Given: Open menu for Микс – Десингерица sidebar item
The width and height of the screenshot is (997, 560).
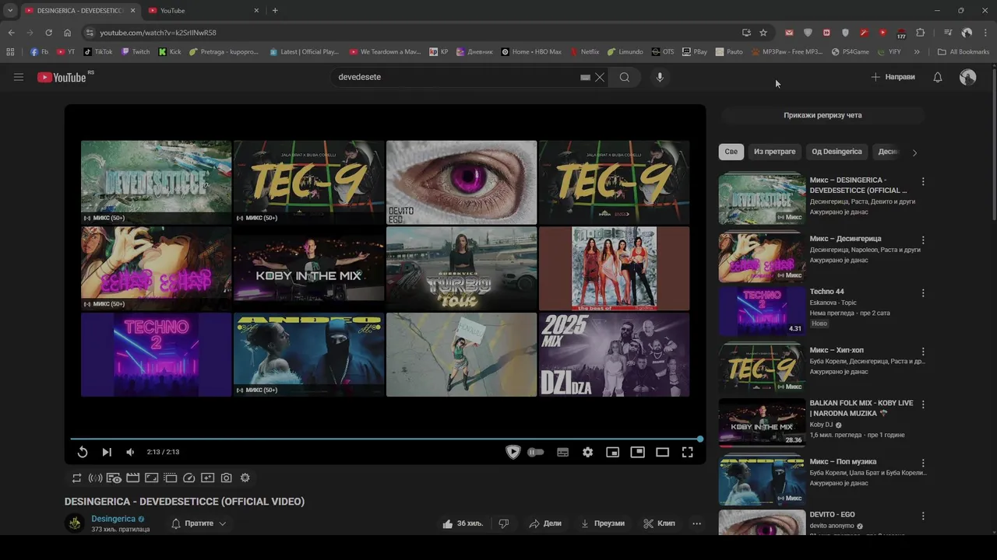Looking at the screenshot, I should (923, 240).
